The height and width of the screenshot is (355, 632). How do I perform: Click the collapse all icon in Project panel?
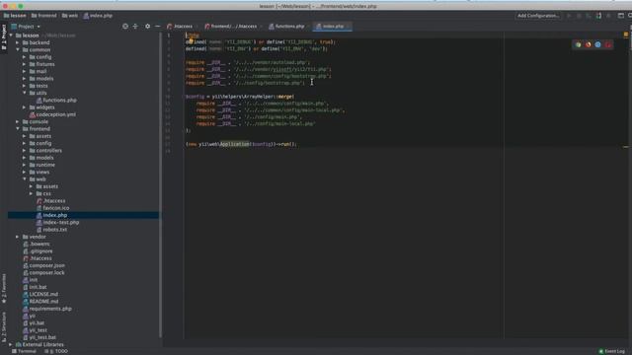click(x=135, y=27)
